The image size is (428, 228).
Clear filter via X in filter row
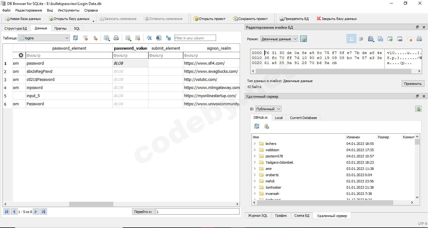pos(21,55)
